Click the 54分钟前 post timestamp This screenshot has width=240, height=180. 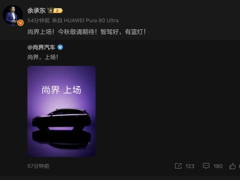(39, 20)
